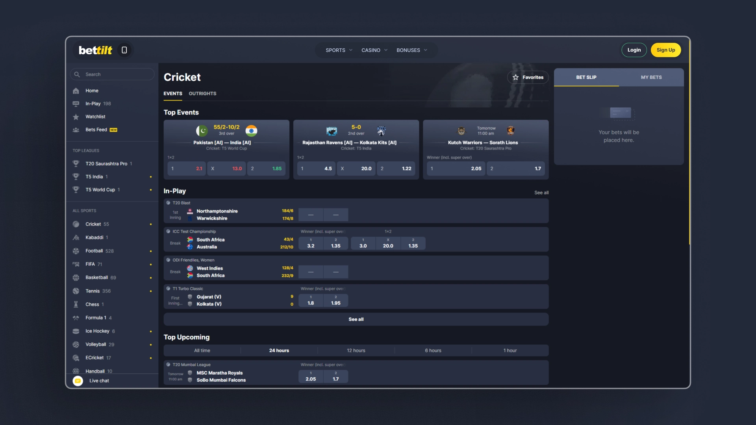Image resolution: width=756 pixels, height=425 pixels.
Task: Click the ECricket icon
Action: coord(76,358)
